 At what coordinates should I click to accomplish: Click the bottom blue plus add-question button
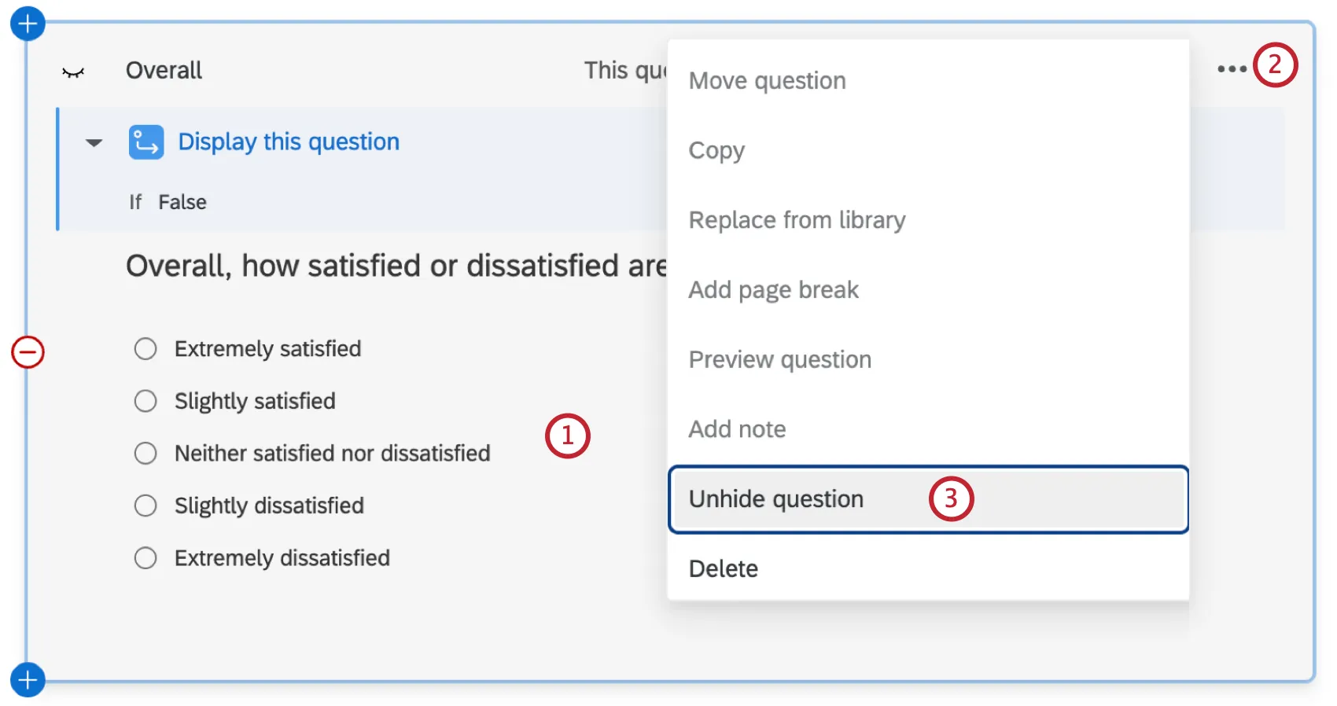tap(28, 680)
